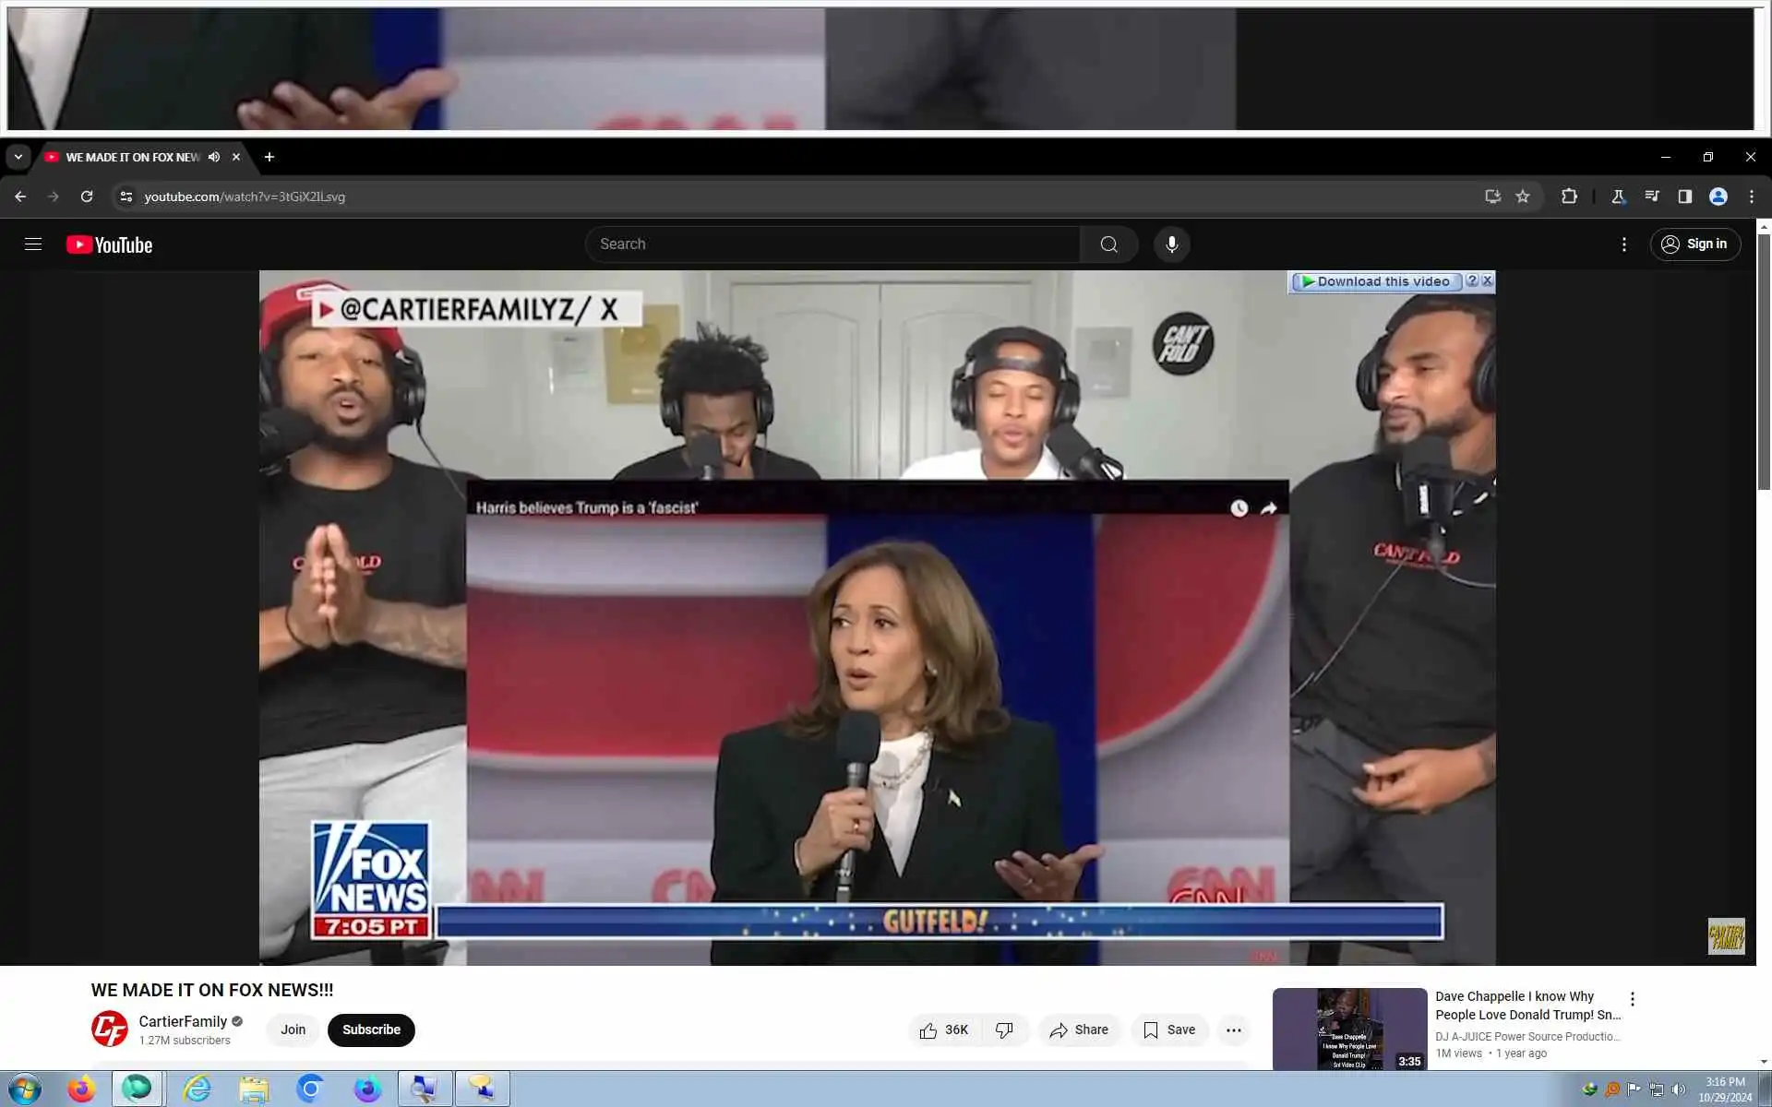Click the Search input field
This screenshot has height=1107, width=1772.
pyautogui.click(x=831, y=244)
